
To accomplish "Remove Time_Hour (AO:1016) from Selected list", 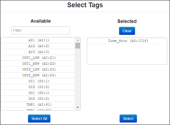I will tap(127, 41).
